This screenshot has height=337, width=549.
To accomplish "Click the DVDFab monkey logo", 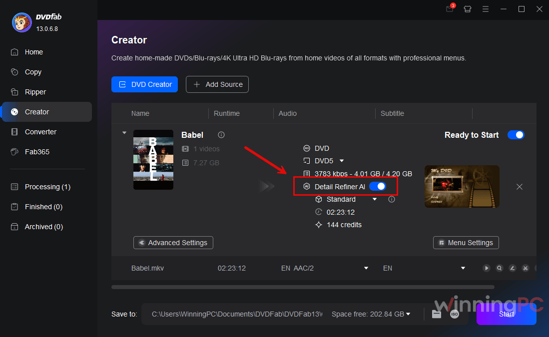I will click(x=21, y=23).
